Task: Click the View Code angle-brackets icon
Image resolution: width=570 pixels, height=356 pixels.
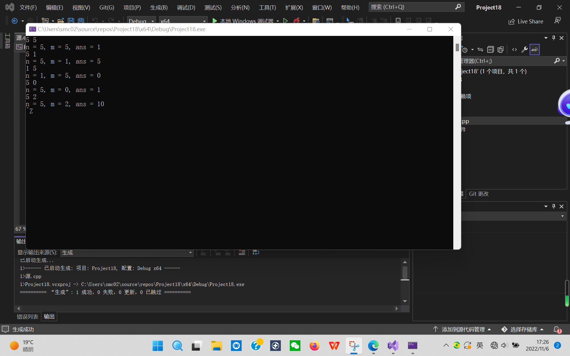Action: 514,50
